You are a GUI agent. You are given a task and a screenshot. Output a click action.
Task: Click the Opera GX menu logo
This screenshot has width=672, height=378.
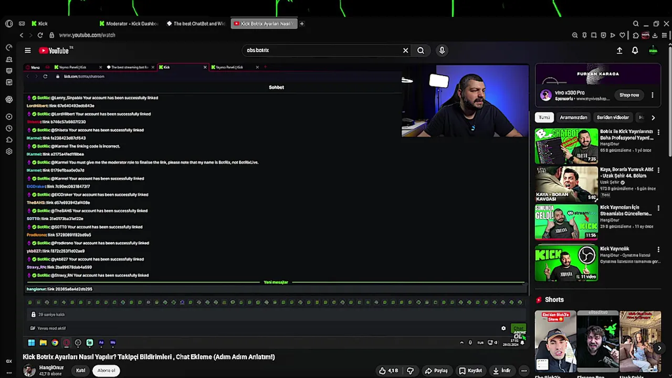tap(9, 24)
